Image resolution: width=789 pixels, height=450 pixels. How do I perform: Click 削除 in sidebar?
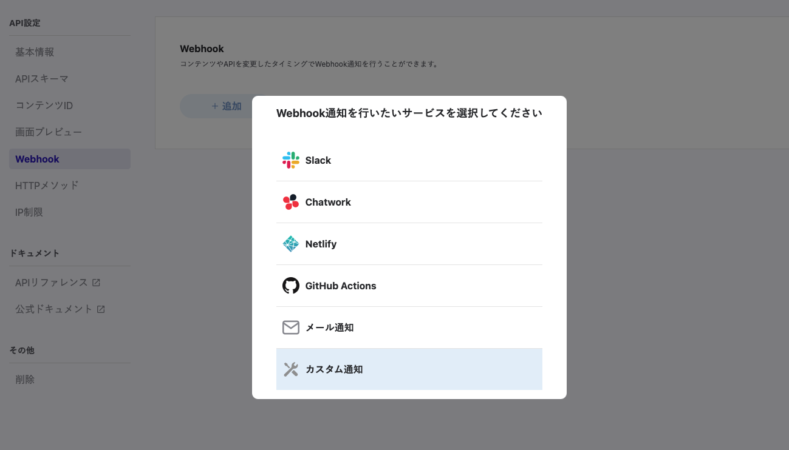[70, 380]
